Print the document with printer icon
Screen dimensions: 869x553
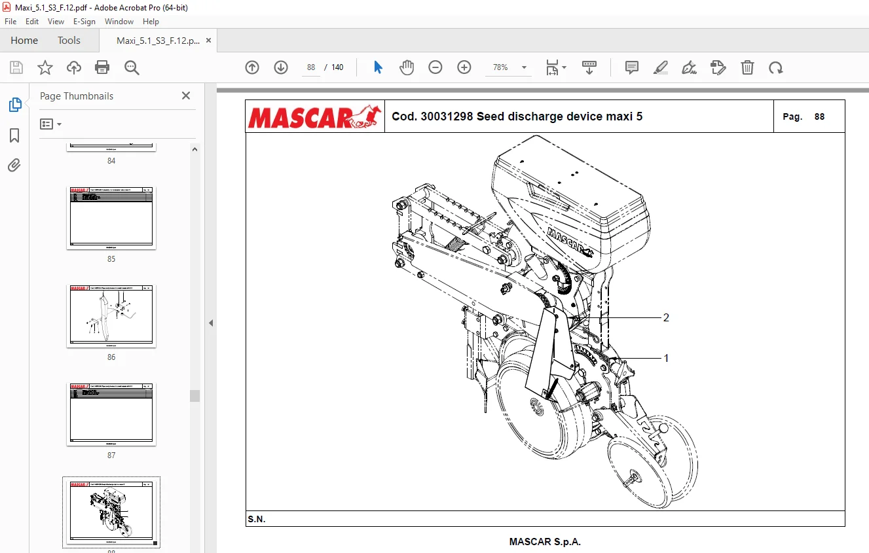point(102,67)
